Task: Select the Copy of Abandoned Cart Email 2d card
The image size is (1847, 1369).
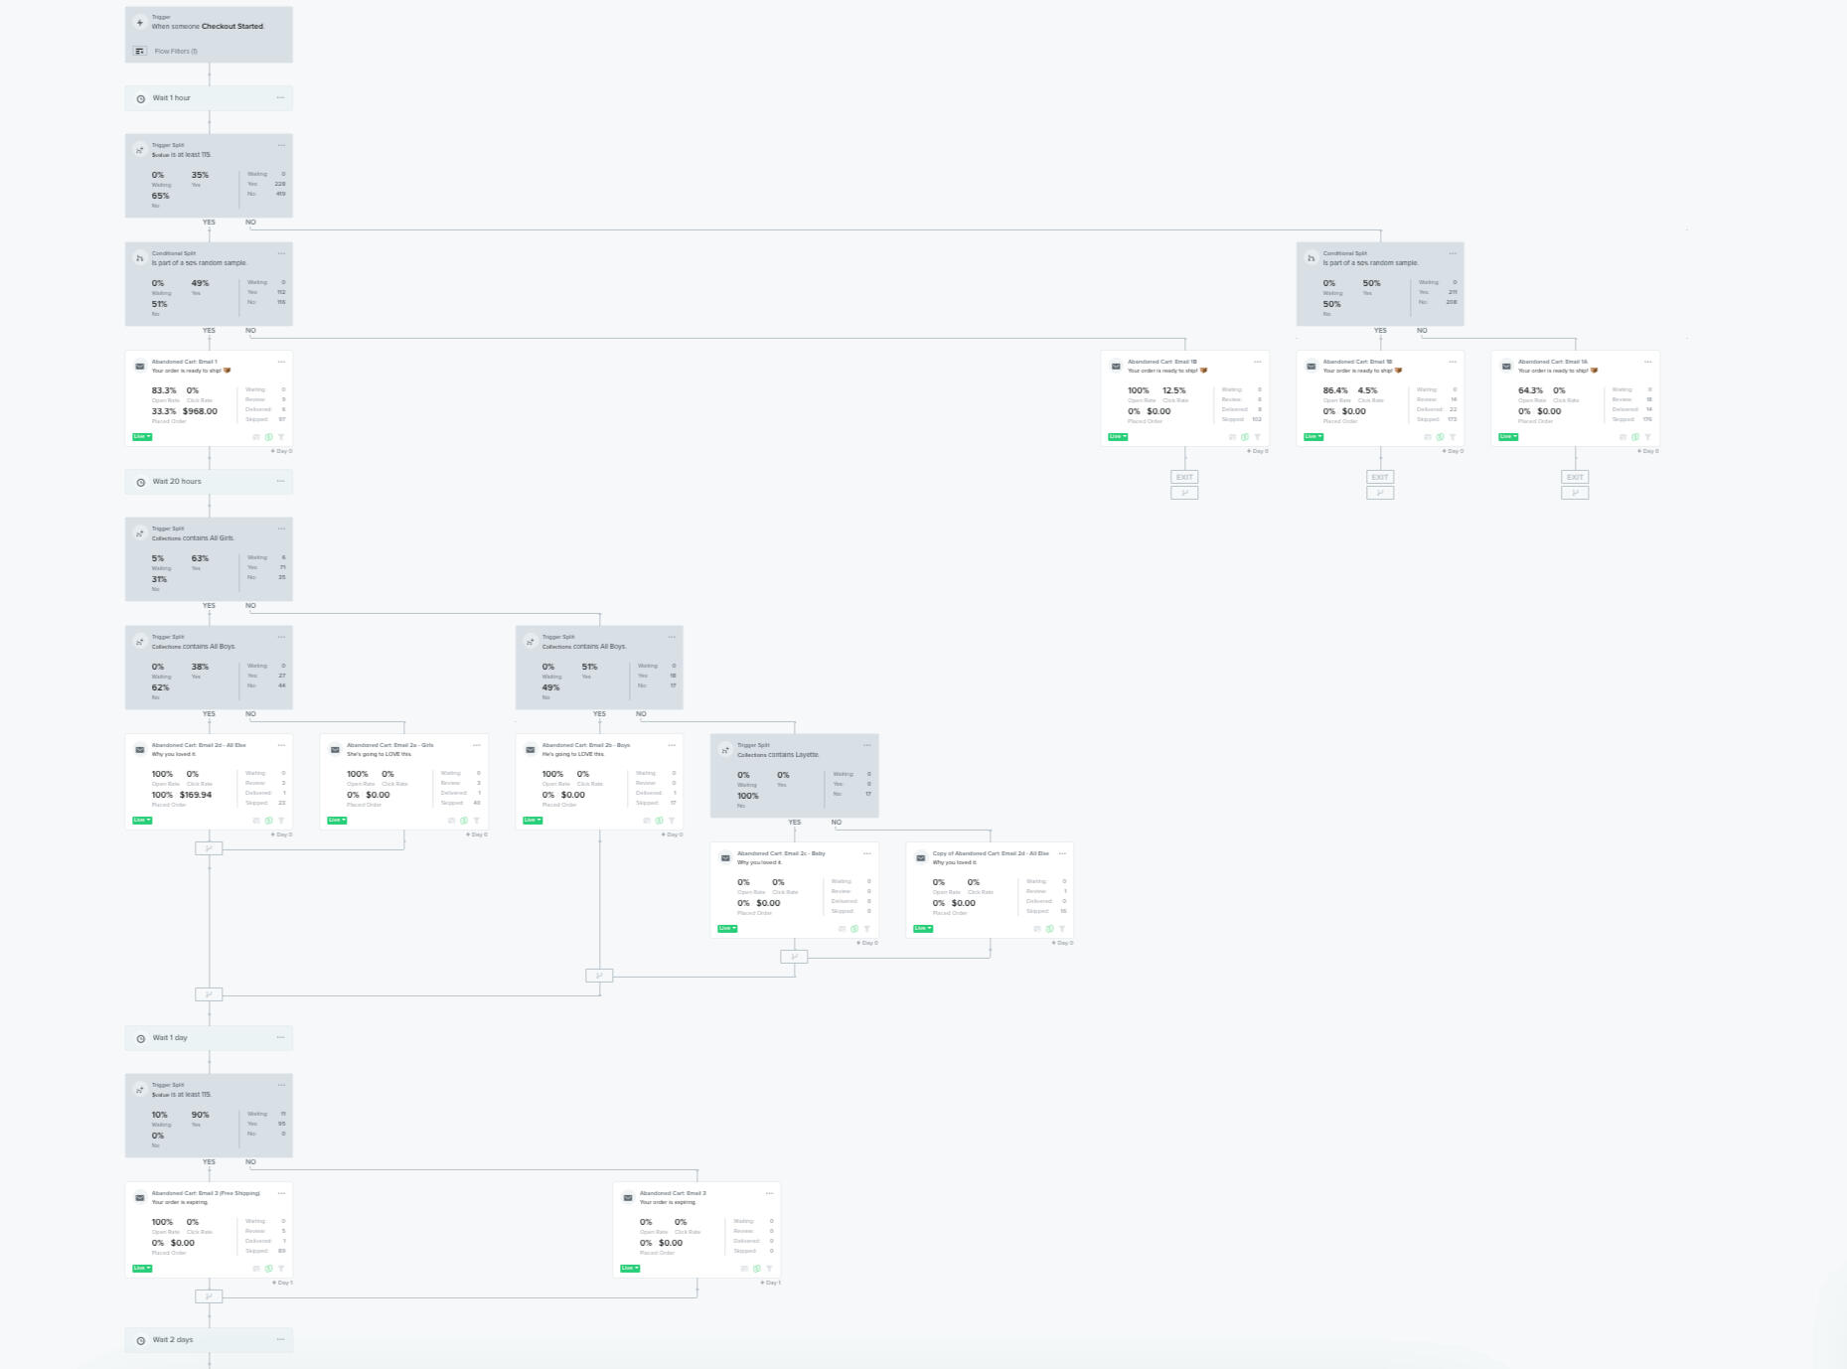Action: tap(990, 889)
